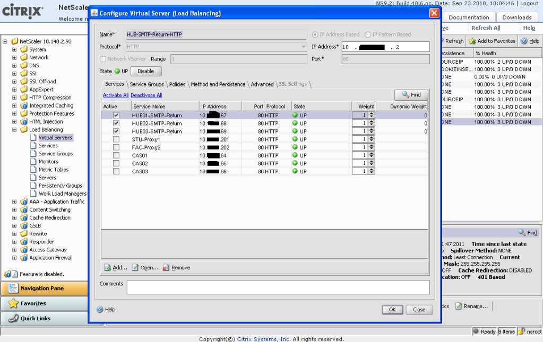Click the Java icon in dialog title bar

pyautogui.click(x=94, y=13)
